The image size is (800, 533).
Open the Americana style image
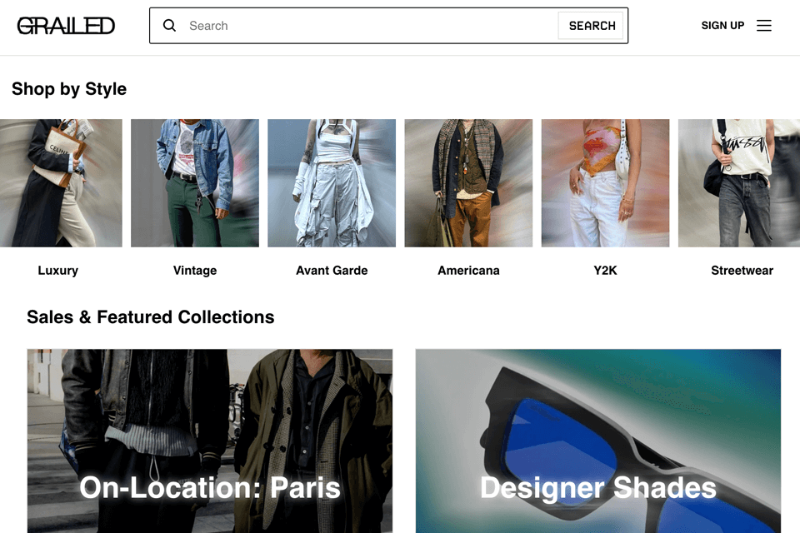[x=468, y=183]
